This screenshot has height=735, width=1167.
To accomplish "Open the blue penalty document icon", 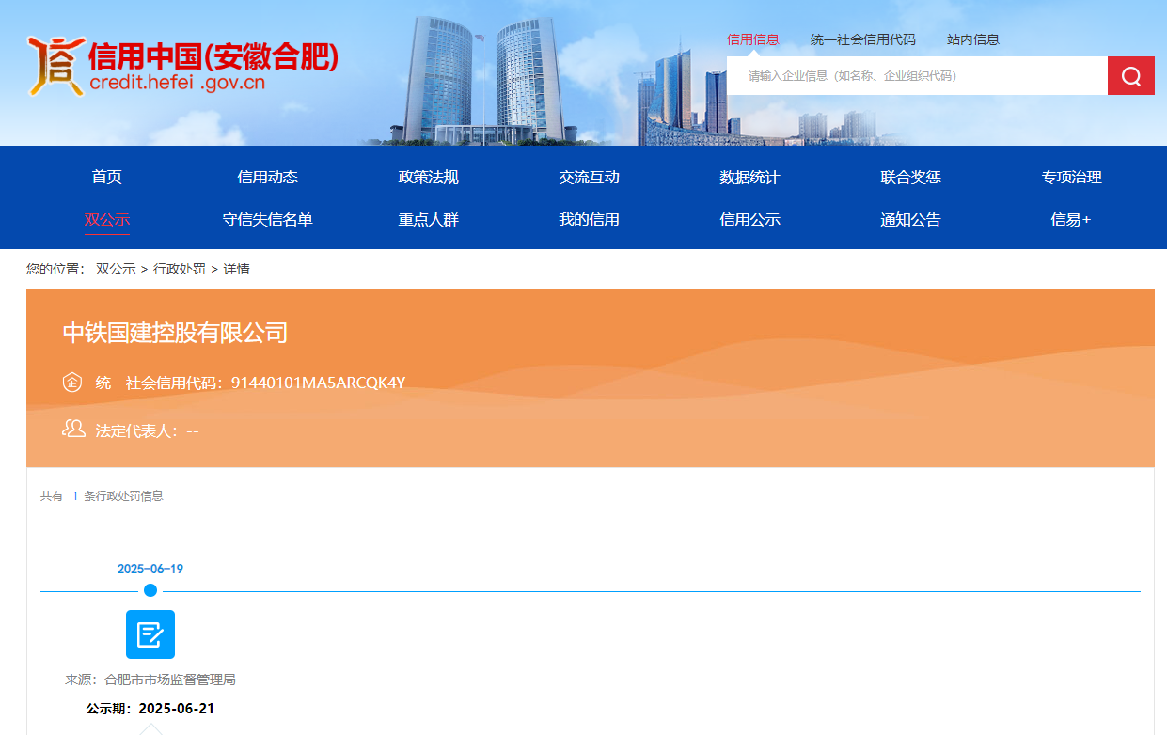I will pos(150,634).
